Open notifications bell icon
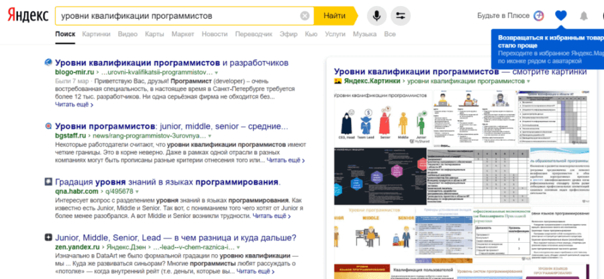 tap(584, 16)
